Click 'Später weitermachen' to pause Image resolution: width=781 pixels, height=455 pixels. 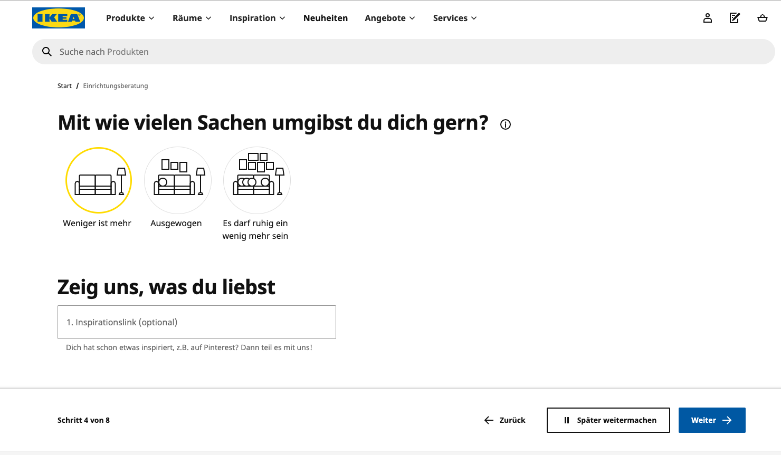[608, 420]
